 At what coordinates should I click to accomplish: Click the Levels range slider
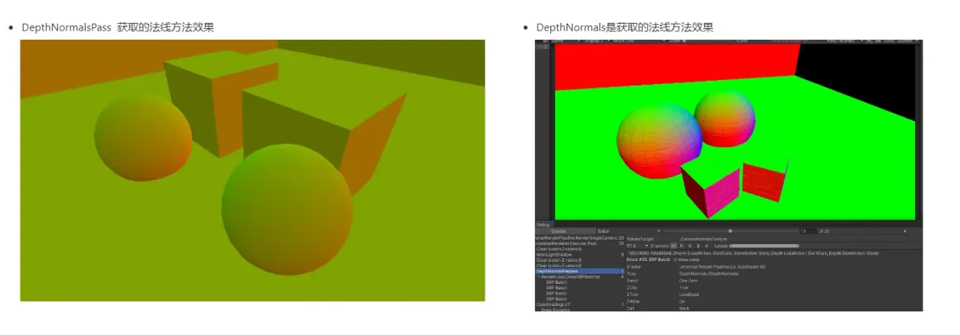click(764, 246)
